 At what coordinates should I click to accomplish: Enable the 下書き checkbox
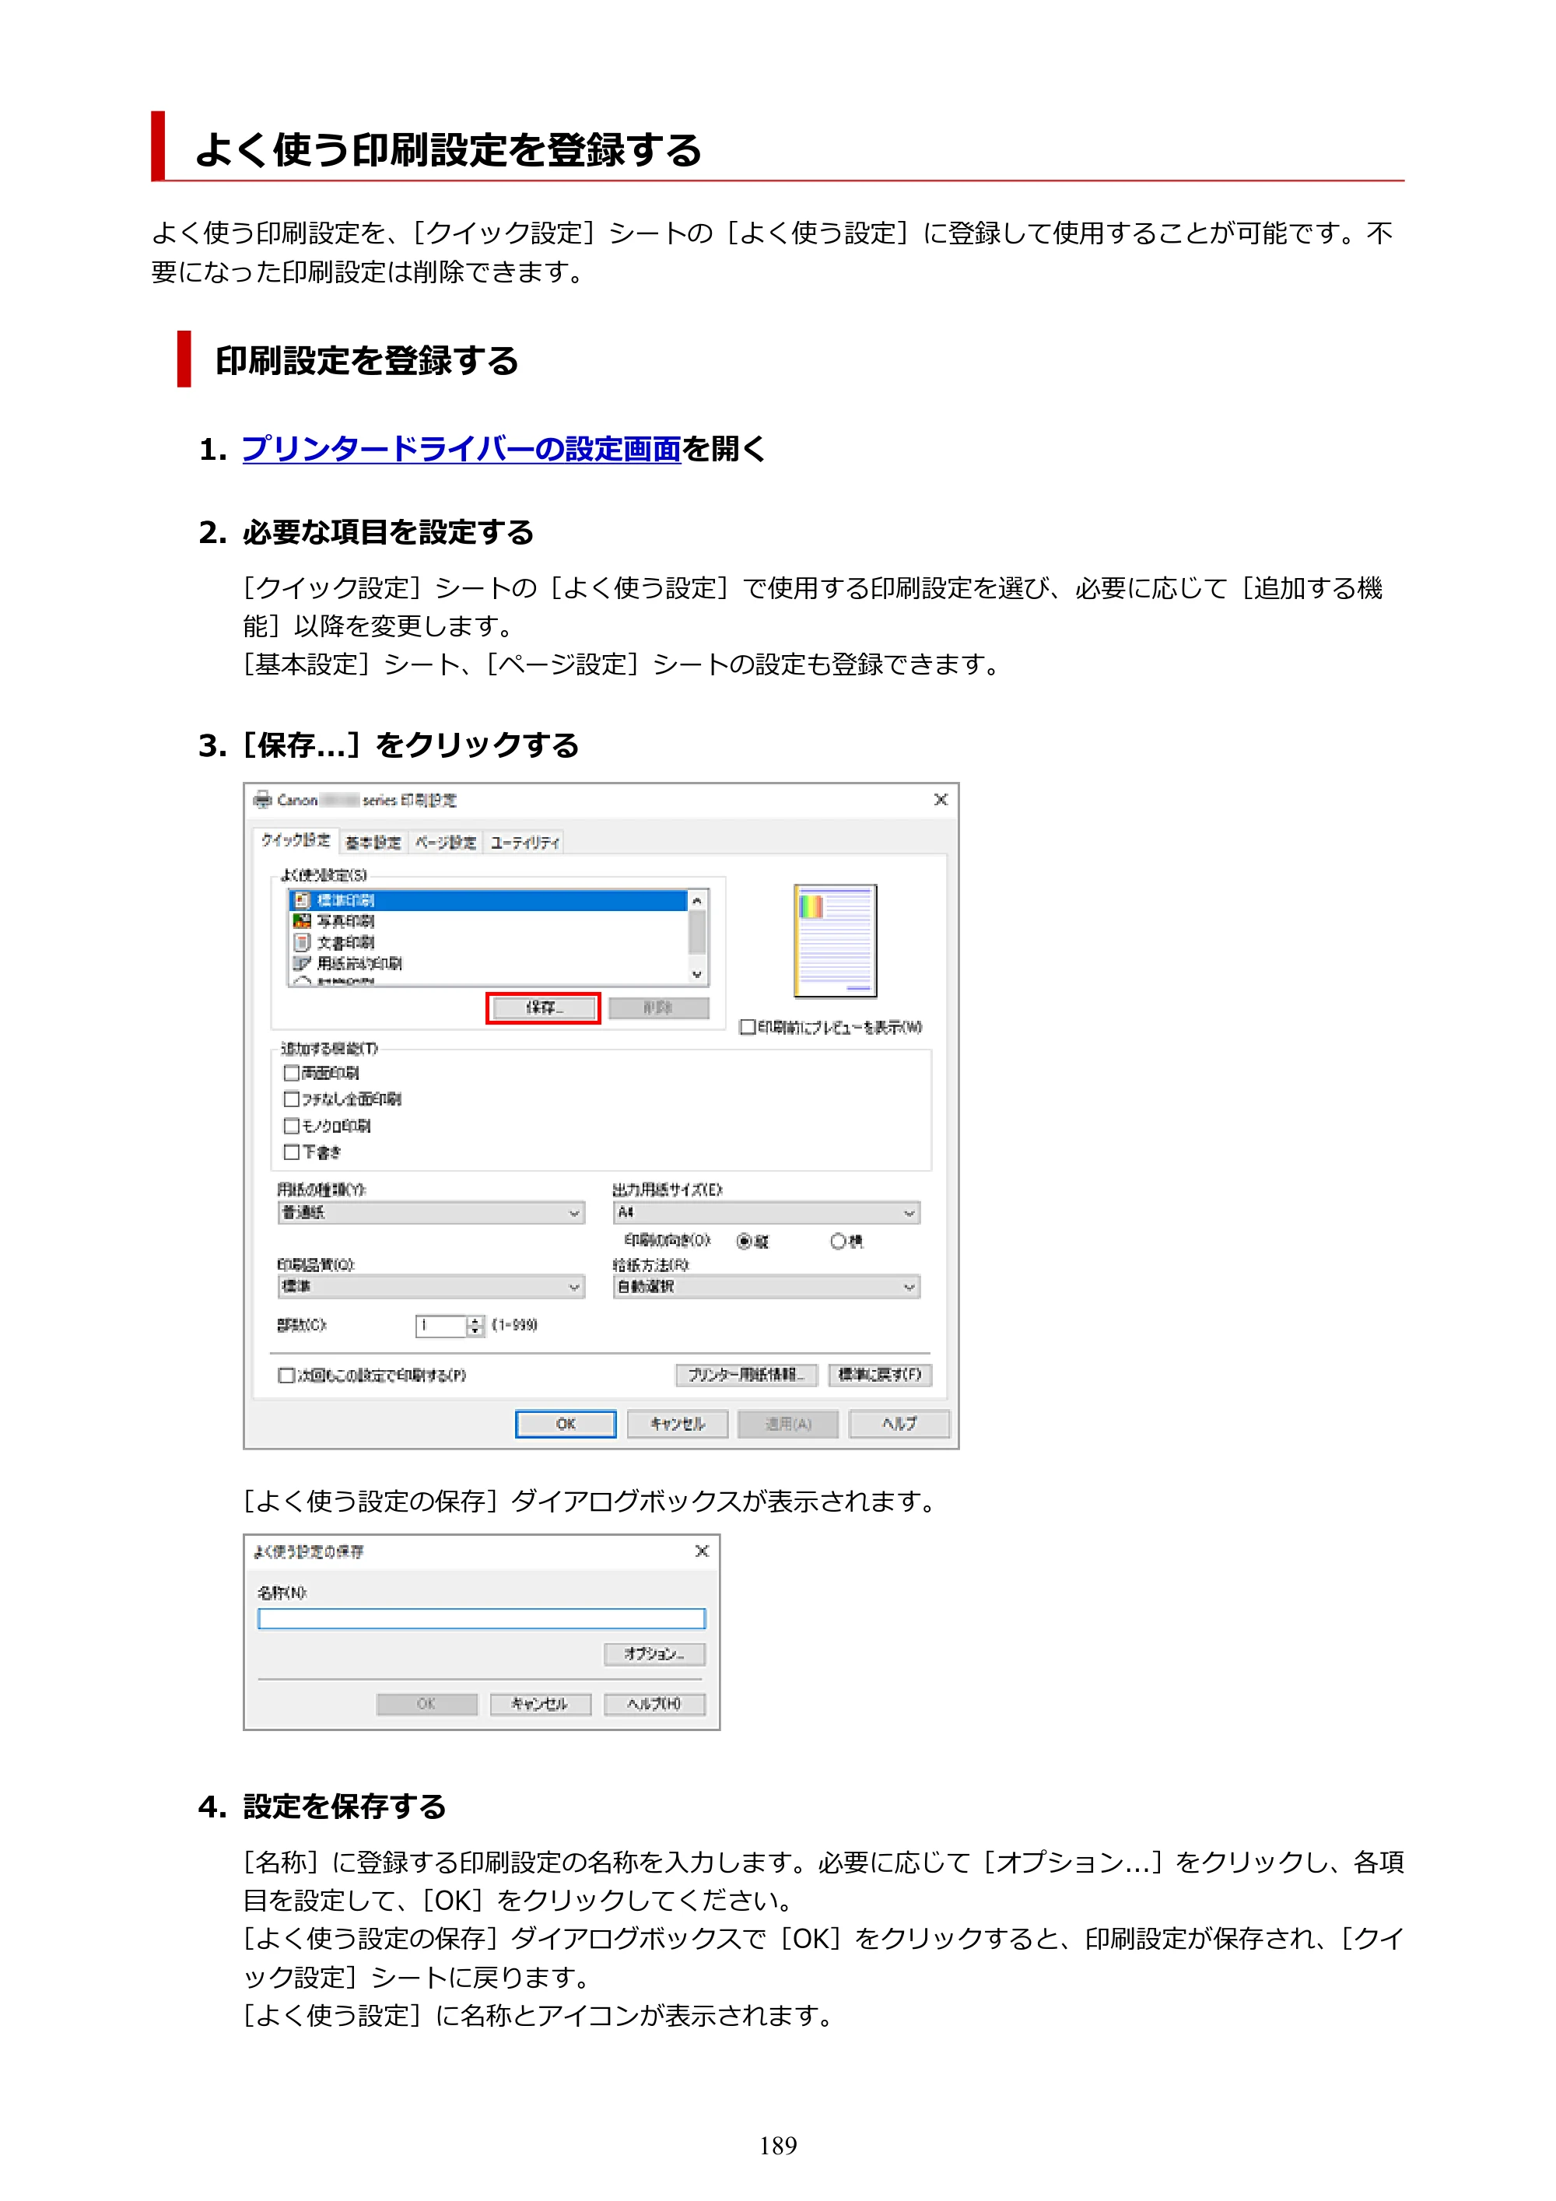(290, 1152)
